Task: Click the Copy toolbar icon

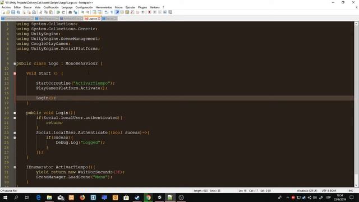Action: (x=46, y=12)
